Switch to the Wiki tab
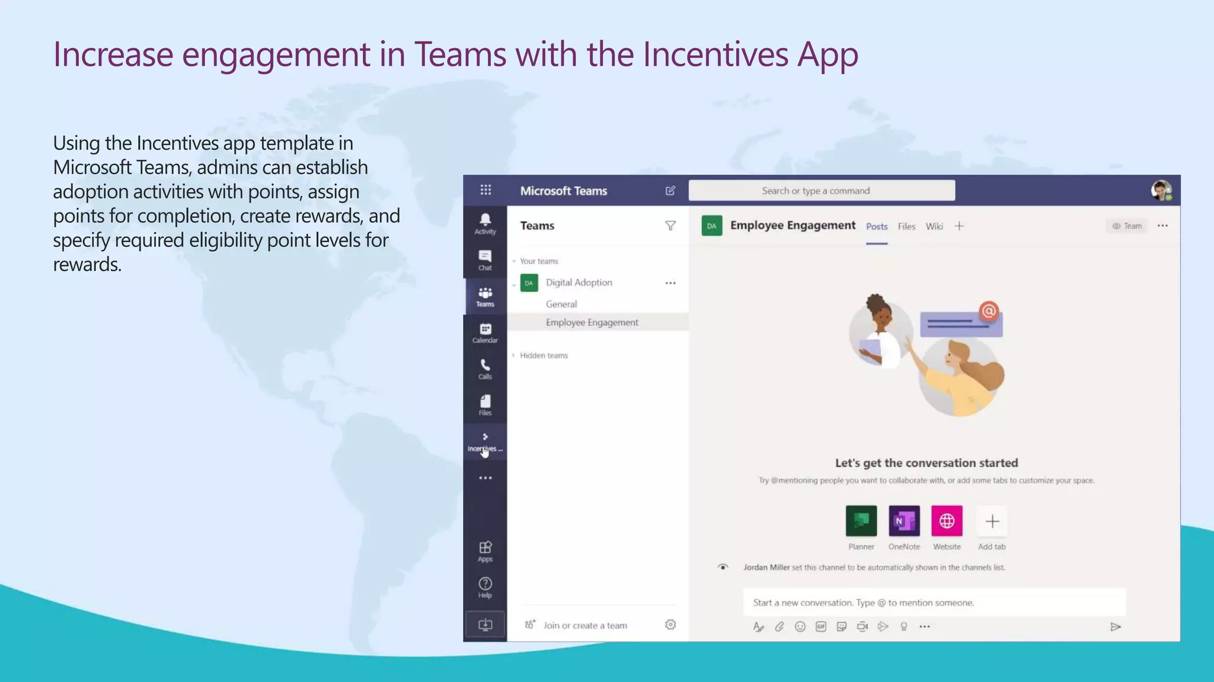Screen dimensions: 1214x682 (x=934, y=226)
